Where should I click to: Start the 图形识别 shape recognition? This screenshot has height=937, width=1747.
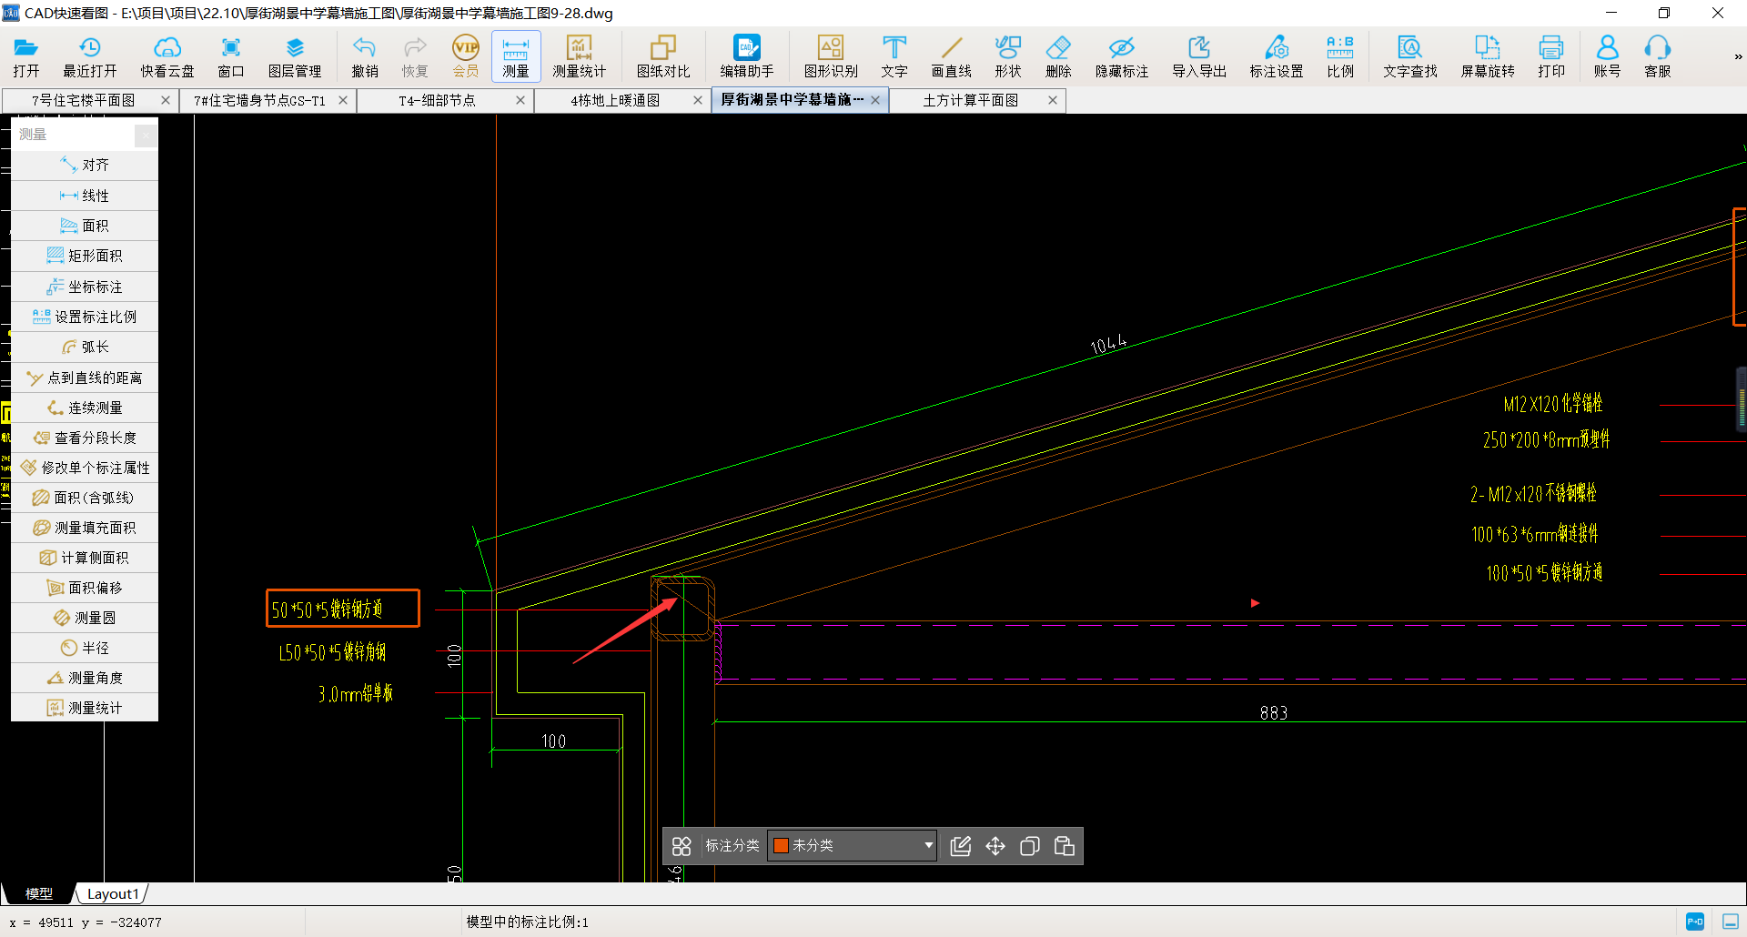830,56
